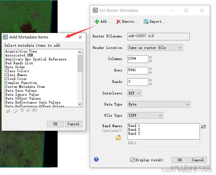Open the Data Type Byte dropdown
The width and height of the screenshot is (216, 175).
[x=159, y=104]
